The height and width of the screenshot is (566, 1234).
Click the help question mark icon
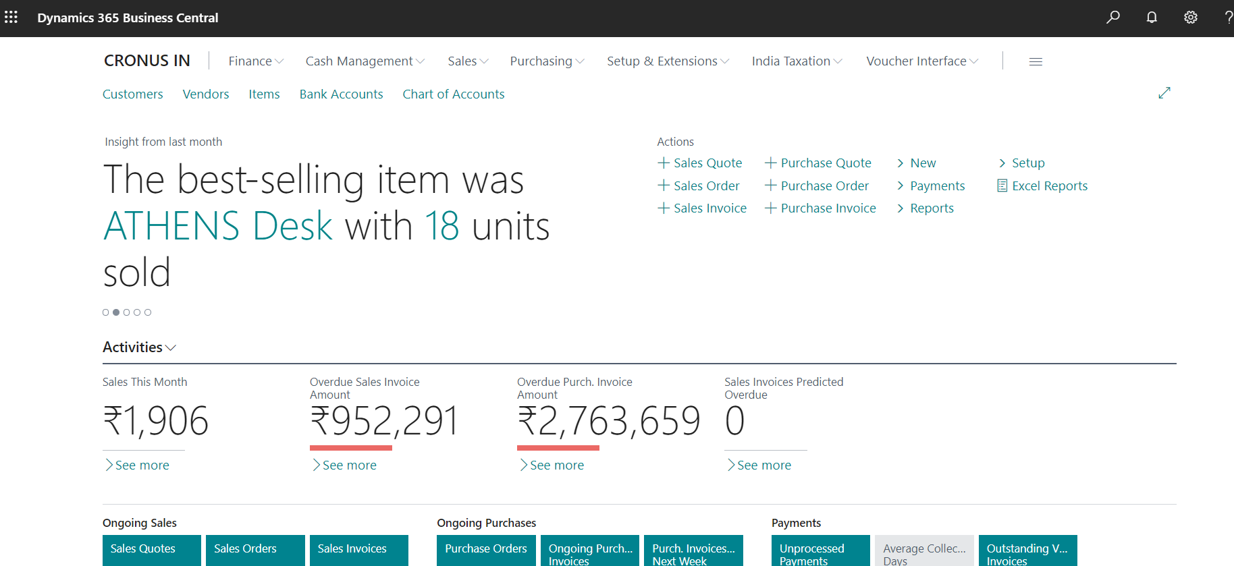coord(1229,18)
